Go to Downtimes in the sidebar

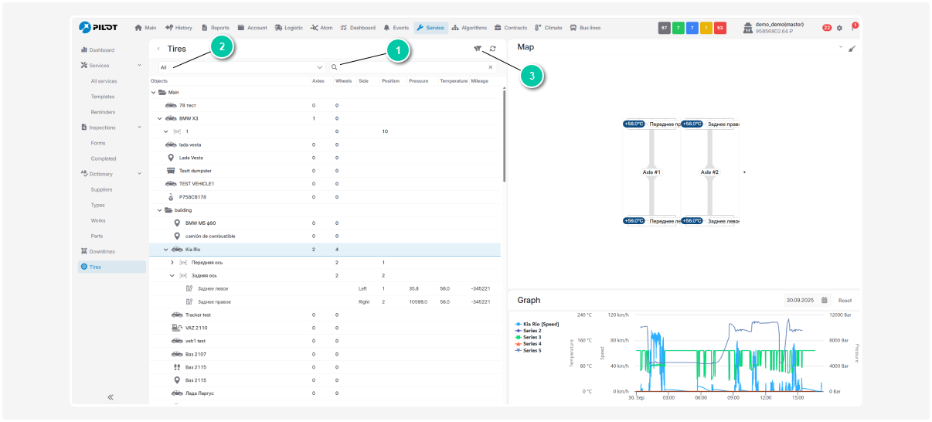(x=101, y=251)
